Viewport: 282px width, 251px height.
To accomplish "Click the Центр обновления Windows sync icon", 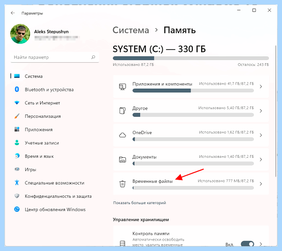I will point(17,209).
